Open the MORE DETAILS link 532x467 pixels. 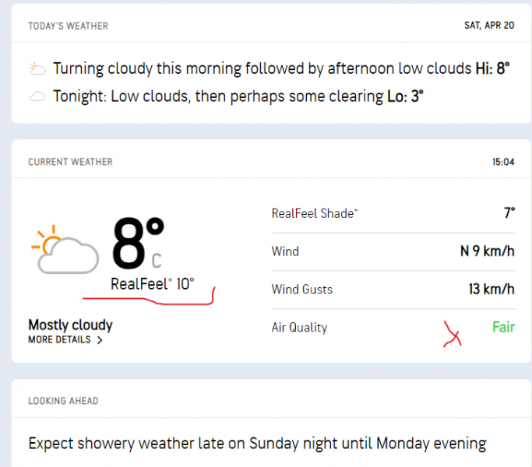(60, 340)
